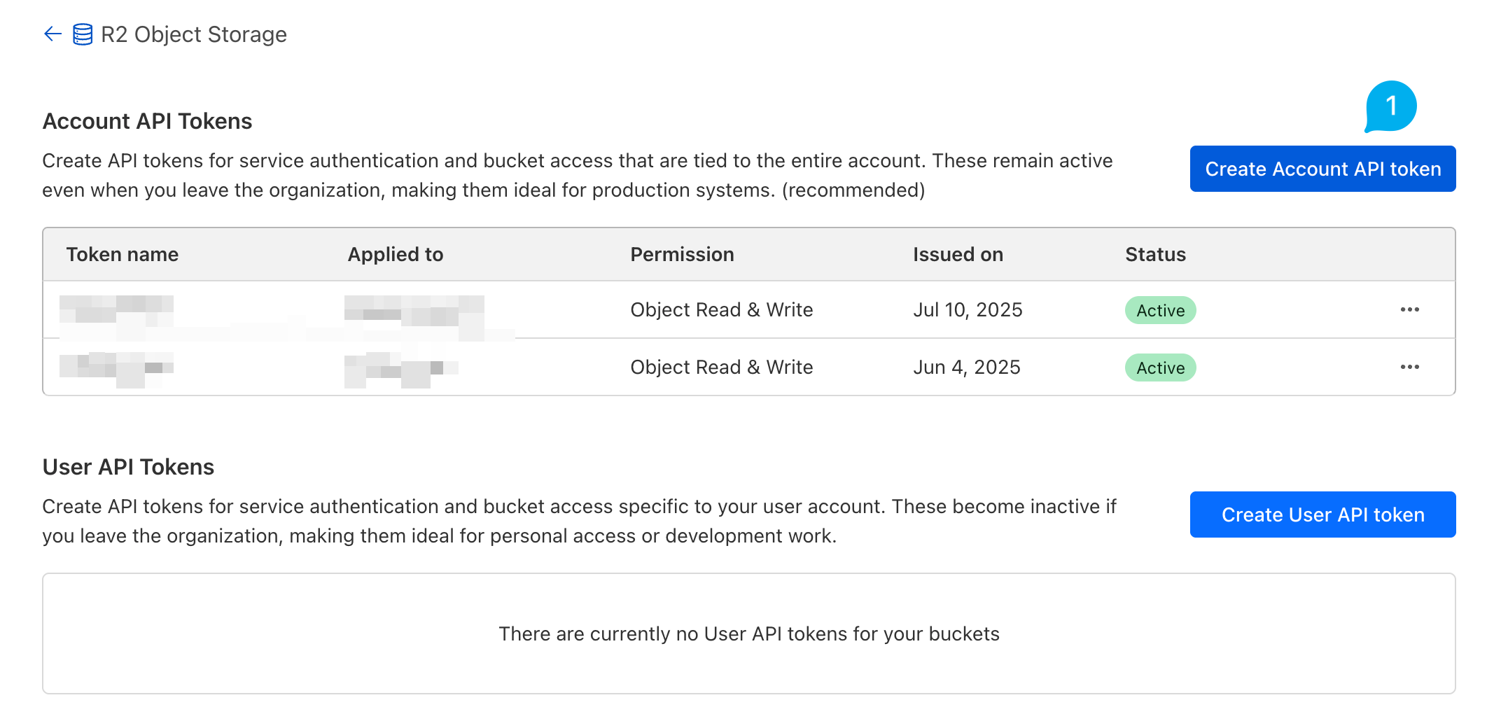Click the back arrow icon

[x=53, y=34]
